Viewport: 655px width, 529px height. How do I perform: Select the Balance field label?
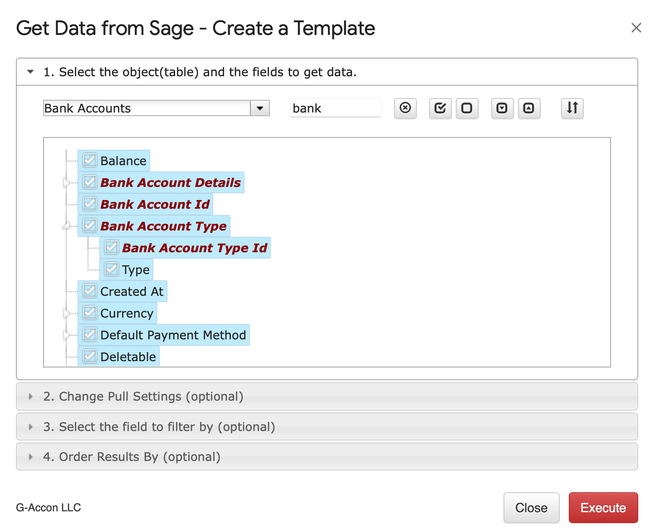123,161
